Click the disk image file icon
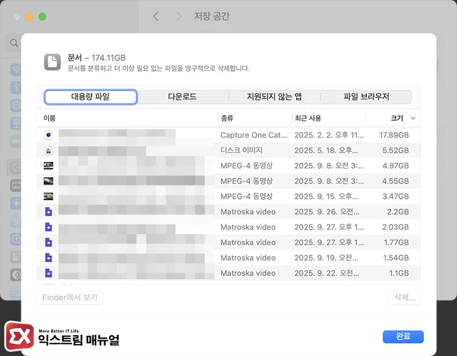The image size is (457, 356). pyautogui.click(x=49, y=150)
